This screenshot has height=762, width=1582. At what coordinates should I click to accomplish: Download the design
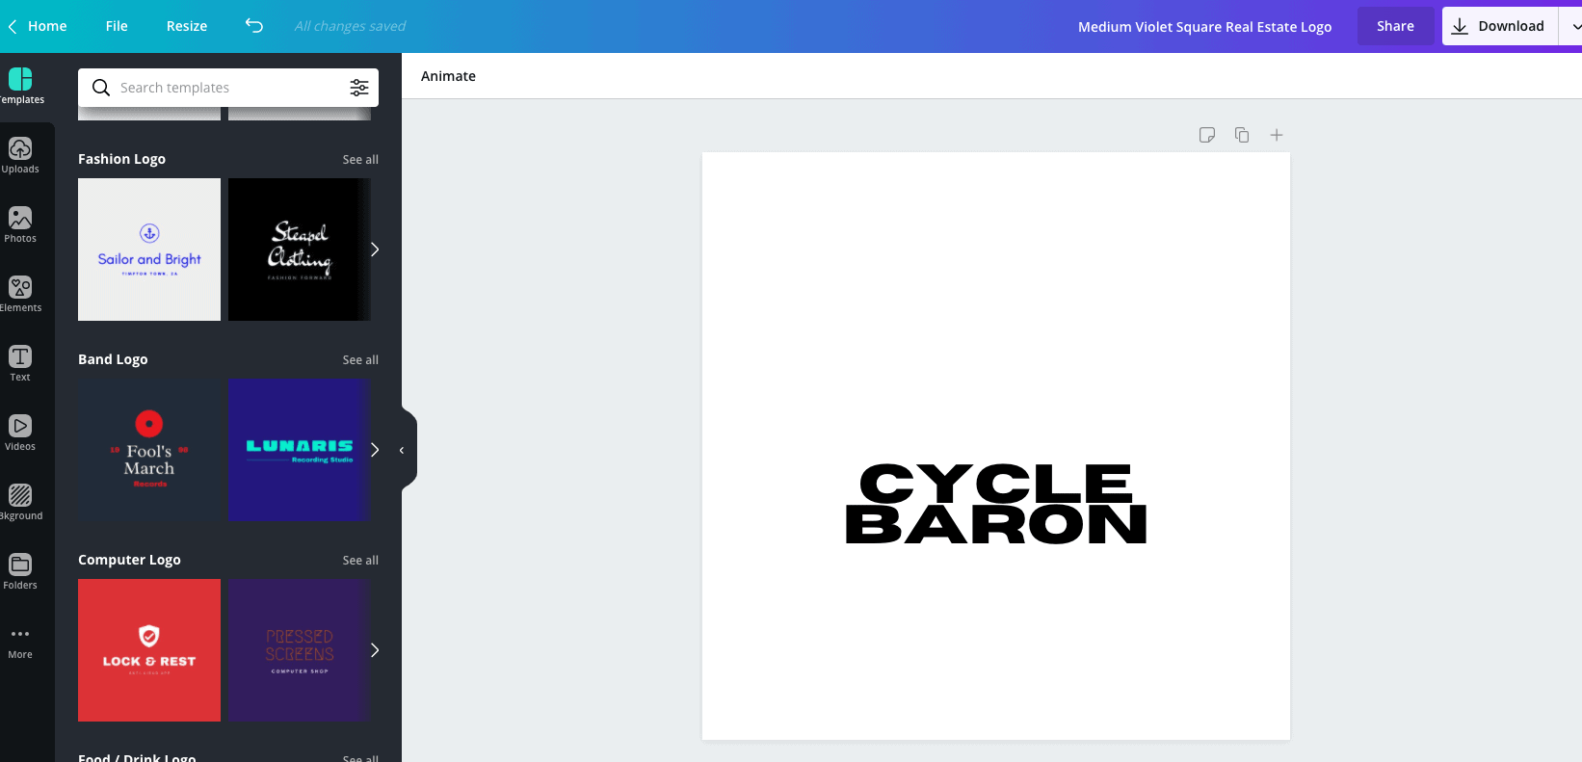[x=1499, y=26]
